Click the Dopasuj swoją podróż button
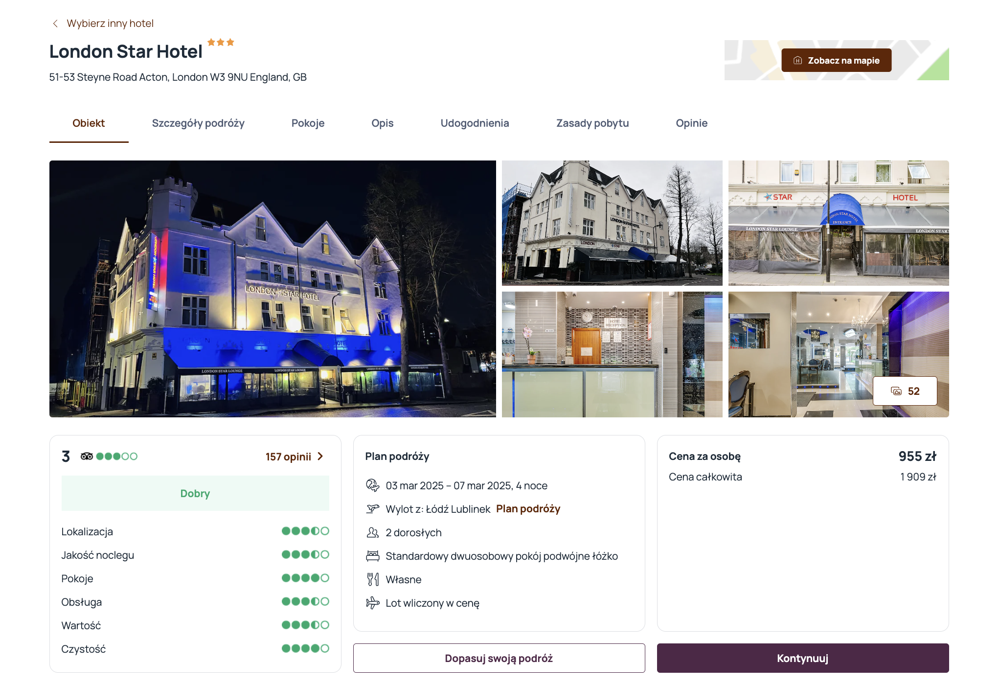 [499, 658]
